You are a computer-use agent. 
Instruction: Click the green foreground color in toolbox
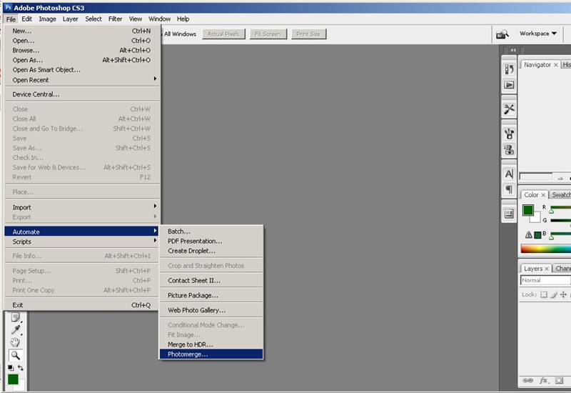13,379
